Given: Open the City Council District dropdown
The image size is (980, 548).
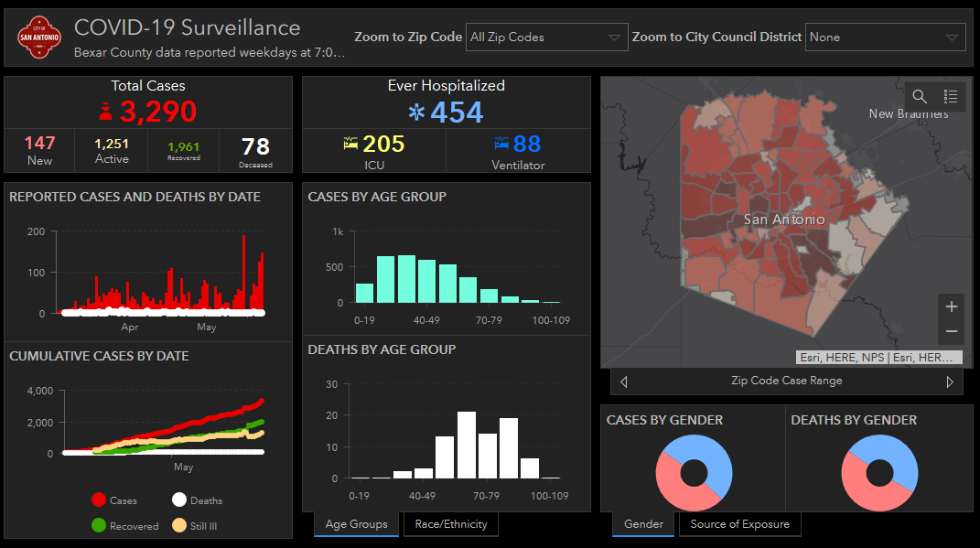Looking at the screenshot, I should [x=886, y=38].
